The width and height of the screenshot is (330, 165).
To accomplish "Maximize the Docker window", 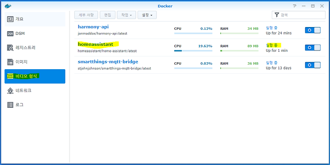I will click(313, 6).
